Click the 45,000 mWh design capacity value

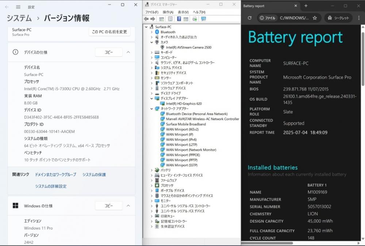coord(320,221)
